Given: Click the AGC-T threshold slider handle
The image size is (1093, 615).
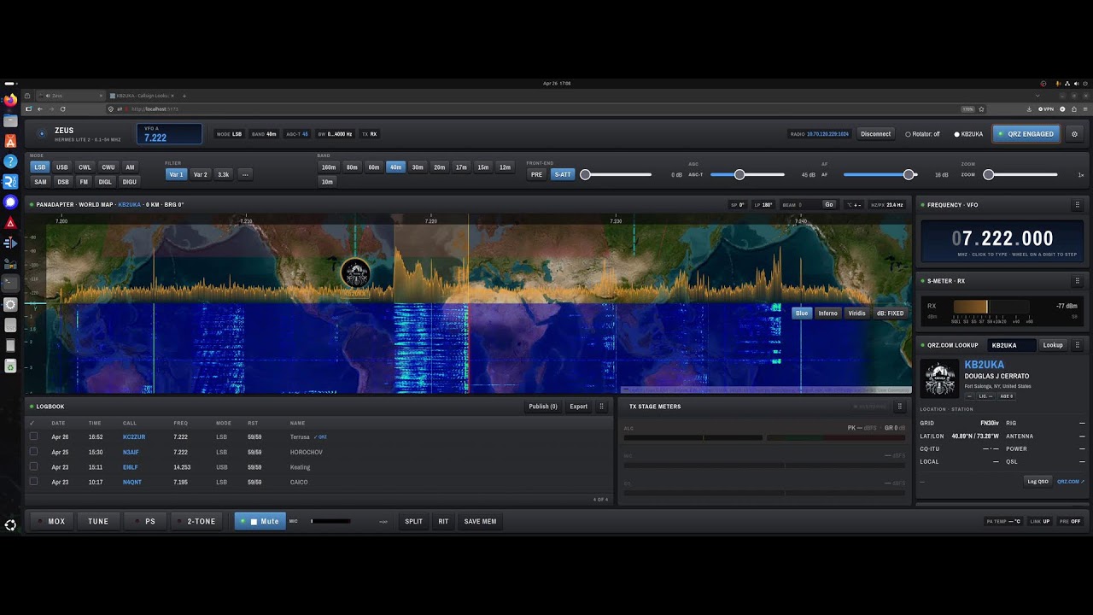Looking at the screenshot, I should point(739,174).
